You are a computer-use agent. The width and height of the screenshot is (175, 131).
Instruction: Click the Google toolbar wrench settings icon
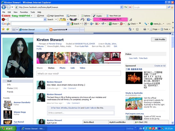(x=145, y=24)
